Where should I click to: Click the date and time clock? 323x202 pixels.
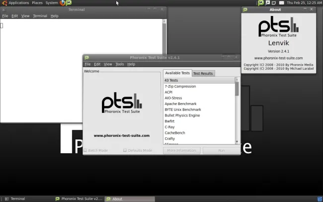[304, 3]
